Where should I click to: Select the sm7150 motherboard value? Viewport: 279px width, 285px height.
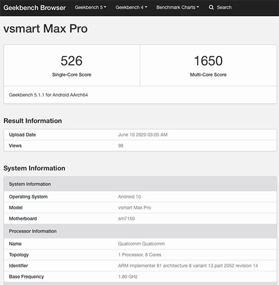tap(126, 219)
